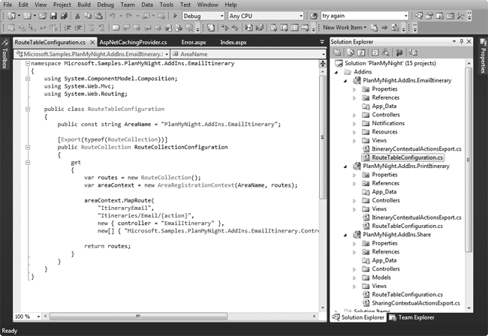The width and height of the screenshot is (488, 336).
Task: Click the Decrease Indent icon
Action: (68, 28)
